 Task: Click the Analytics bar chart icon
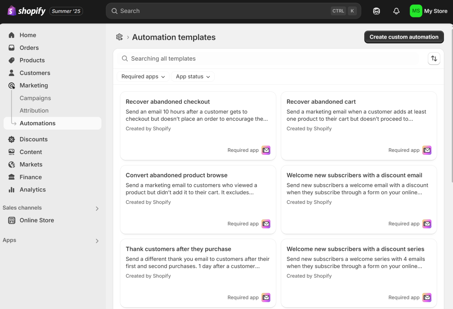(x=12, y=190)
